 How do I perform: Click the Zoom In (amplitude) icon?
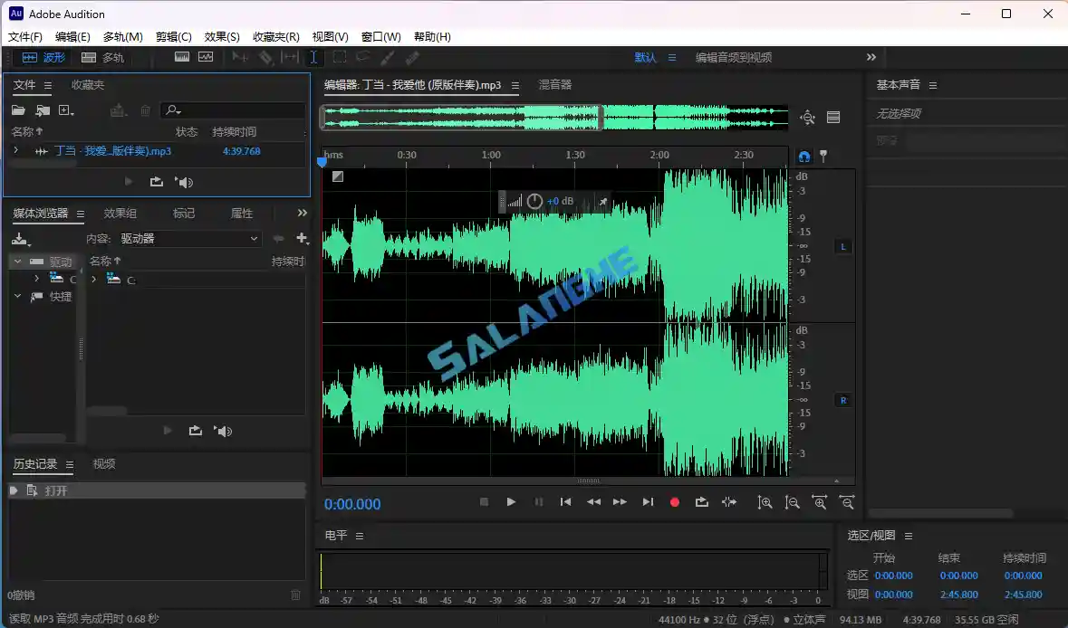point(765,502)
